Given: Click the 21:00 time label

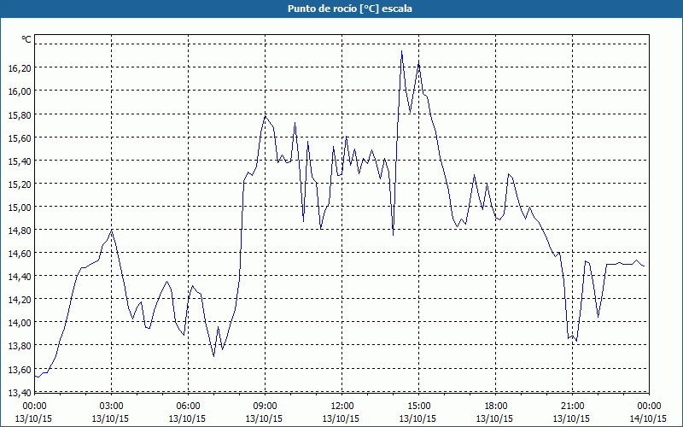Looking at the screenshot, I should [572, 407].
